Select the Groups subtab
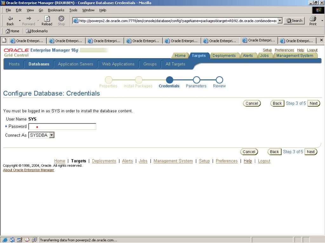The height and width of the screenshot is (243, 325). coord(150,64)
